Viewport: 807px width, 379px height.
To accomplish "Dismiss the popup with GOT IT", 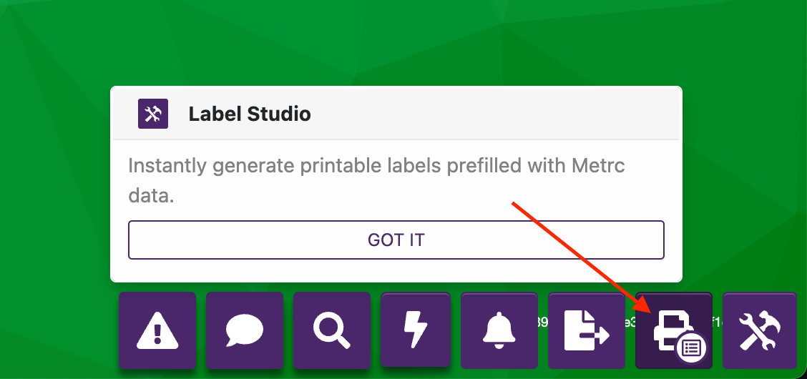I will point(396,240).
